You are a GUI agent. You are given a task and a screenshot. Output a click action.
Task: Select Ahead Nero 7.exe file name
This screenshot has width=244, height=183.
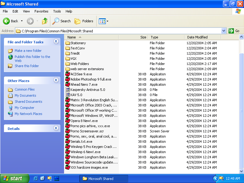tap(84, 84)
